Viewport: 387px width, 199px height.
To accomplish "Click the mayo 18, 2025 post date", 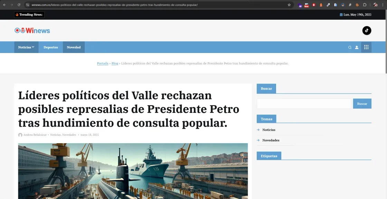I will 89,135.
